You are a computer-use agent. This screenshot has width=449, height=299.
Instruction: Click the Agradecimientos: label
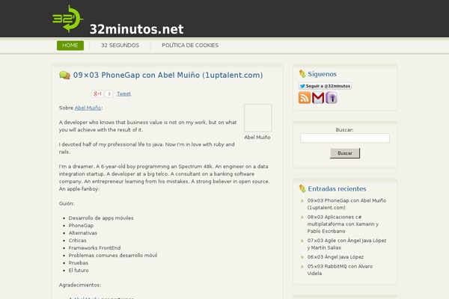80,285
